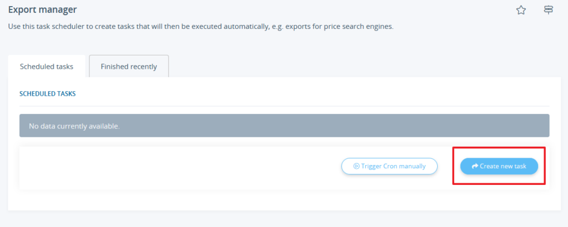The image size is (568, 227).
Task: Click the Create new task button
Action: coord(499,166)
